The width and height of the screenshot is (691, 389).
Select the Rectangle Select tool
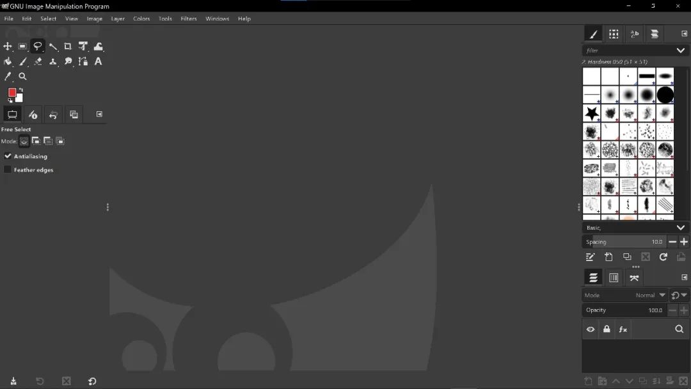(x=22, y=46)
